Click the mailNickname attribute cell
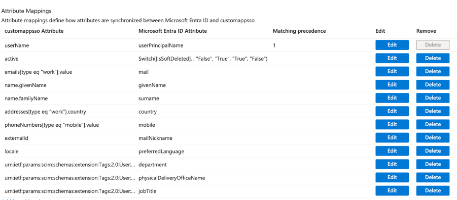The width and height of the screenshot is (457, 200). 155,138
